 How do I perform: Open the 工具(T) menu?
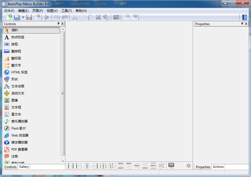pyautogui.click(x=66, y=11)
